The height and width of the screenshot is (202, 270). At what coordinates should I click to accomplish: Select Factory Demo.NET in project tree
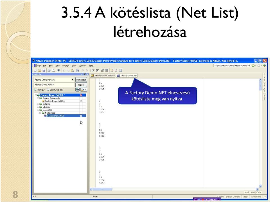pos(55,116)
